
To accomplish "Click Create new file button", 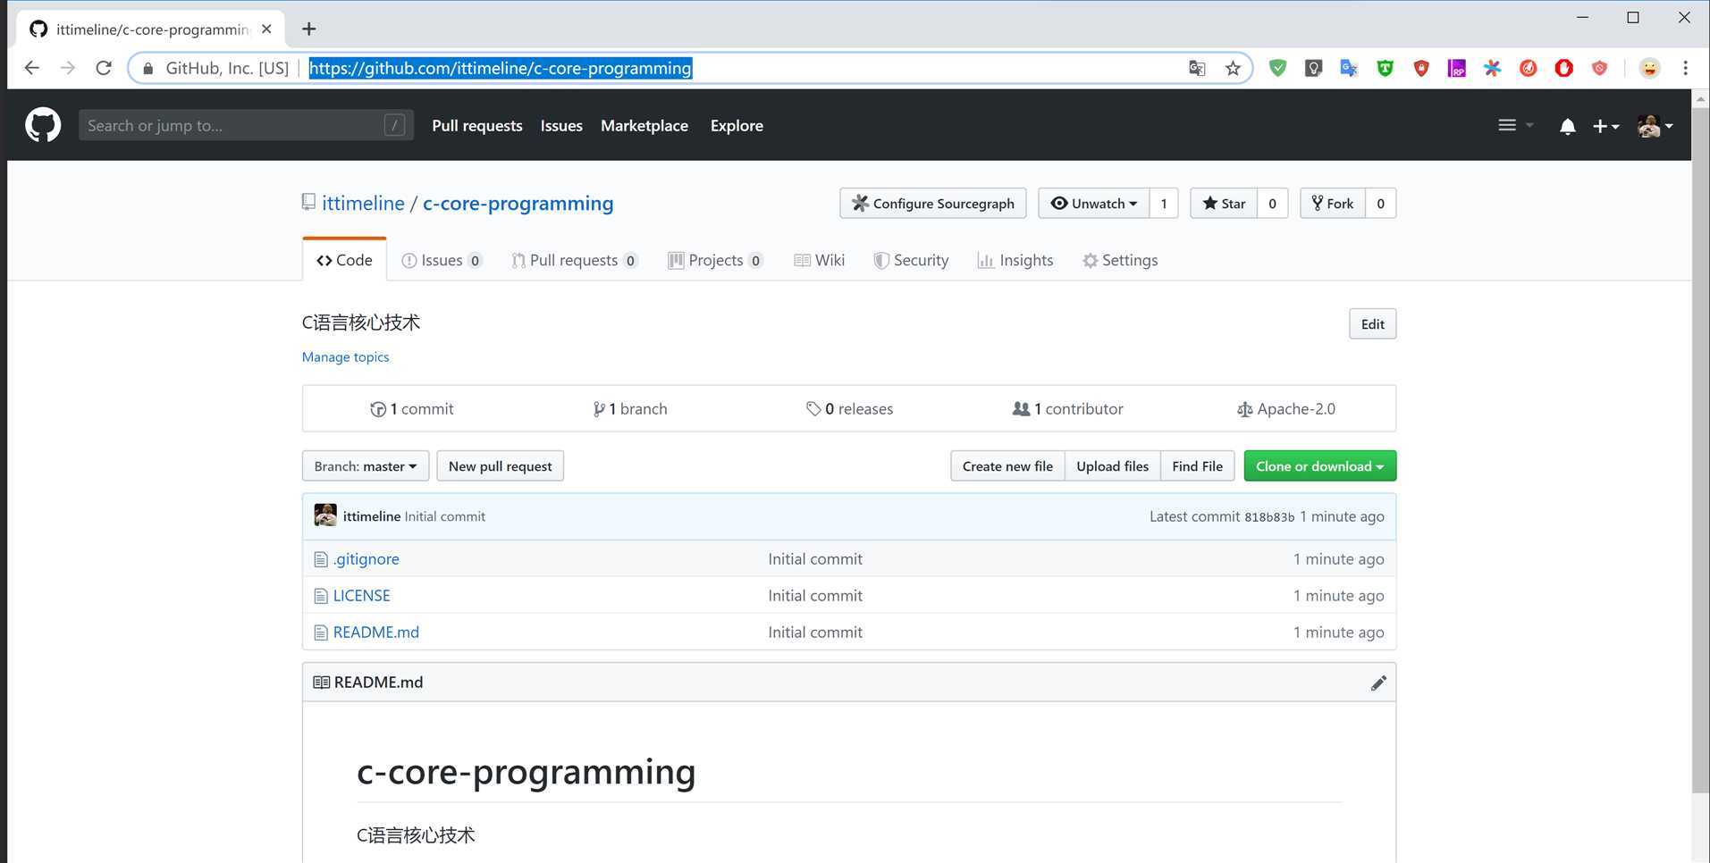I will (1007, 466).
